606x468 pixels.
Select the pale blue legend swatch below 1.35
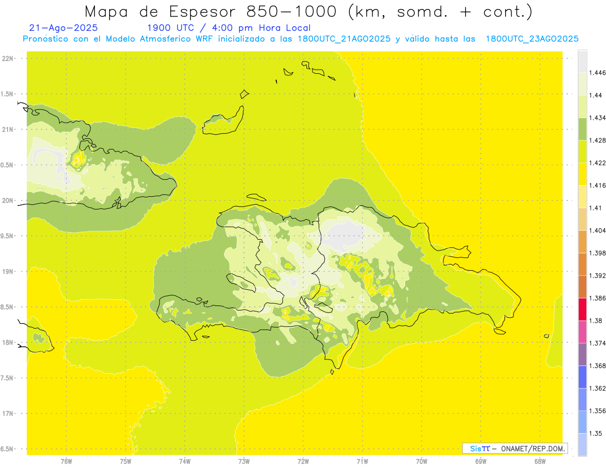[x=582, y=444]
